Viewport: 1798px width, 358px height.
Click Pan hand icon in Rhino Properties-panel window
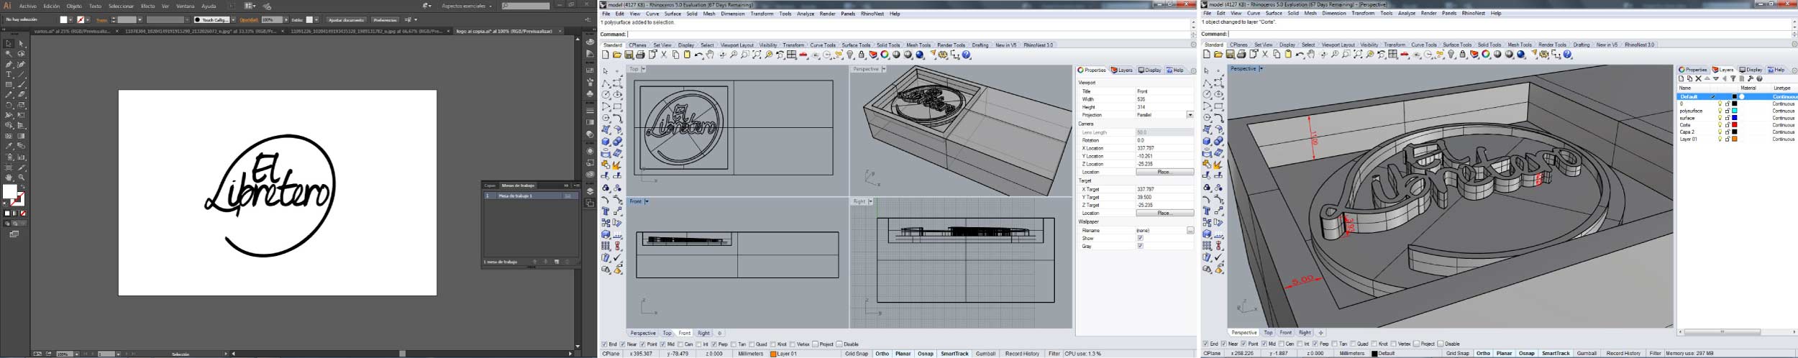[710, 55]
